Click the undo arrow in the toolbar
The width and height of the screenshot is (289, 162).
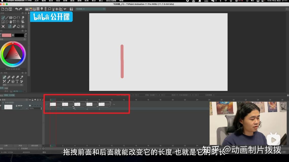point(16,9)
